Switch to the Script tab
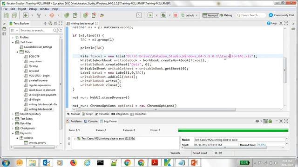The width and height of the screenshot is (298, 167). 87,114
